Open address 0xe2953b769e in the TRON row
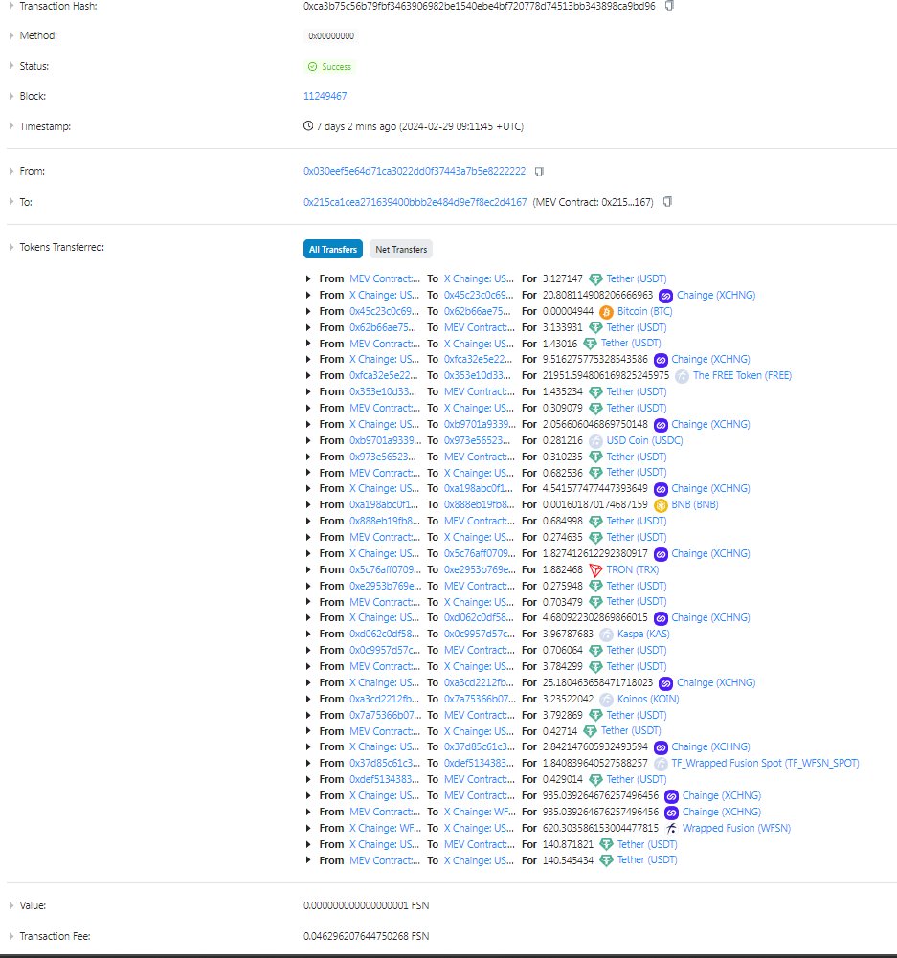897x958 pixels. click(x=480, y=569)
